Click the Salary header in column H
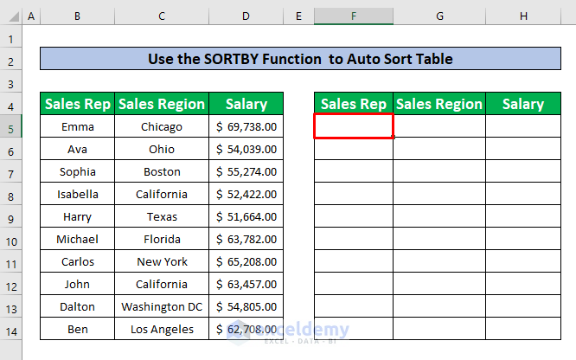 [x=522, y=105]
